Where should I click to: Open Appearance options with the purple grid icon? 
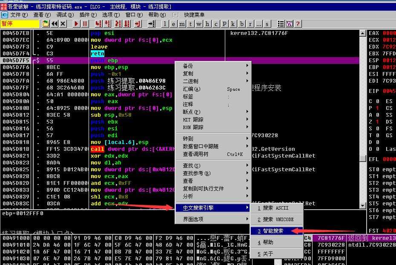pos(289,24)
